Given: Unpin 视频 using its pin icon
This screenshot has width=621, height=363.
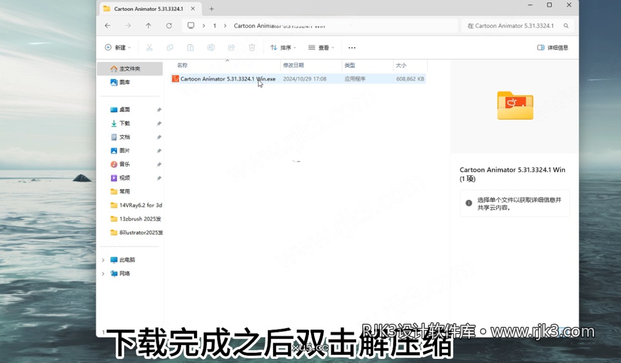Looking at the screenshot, I should click(x=159, y=178).
